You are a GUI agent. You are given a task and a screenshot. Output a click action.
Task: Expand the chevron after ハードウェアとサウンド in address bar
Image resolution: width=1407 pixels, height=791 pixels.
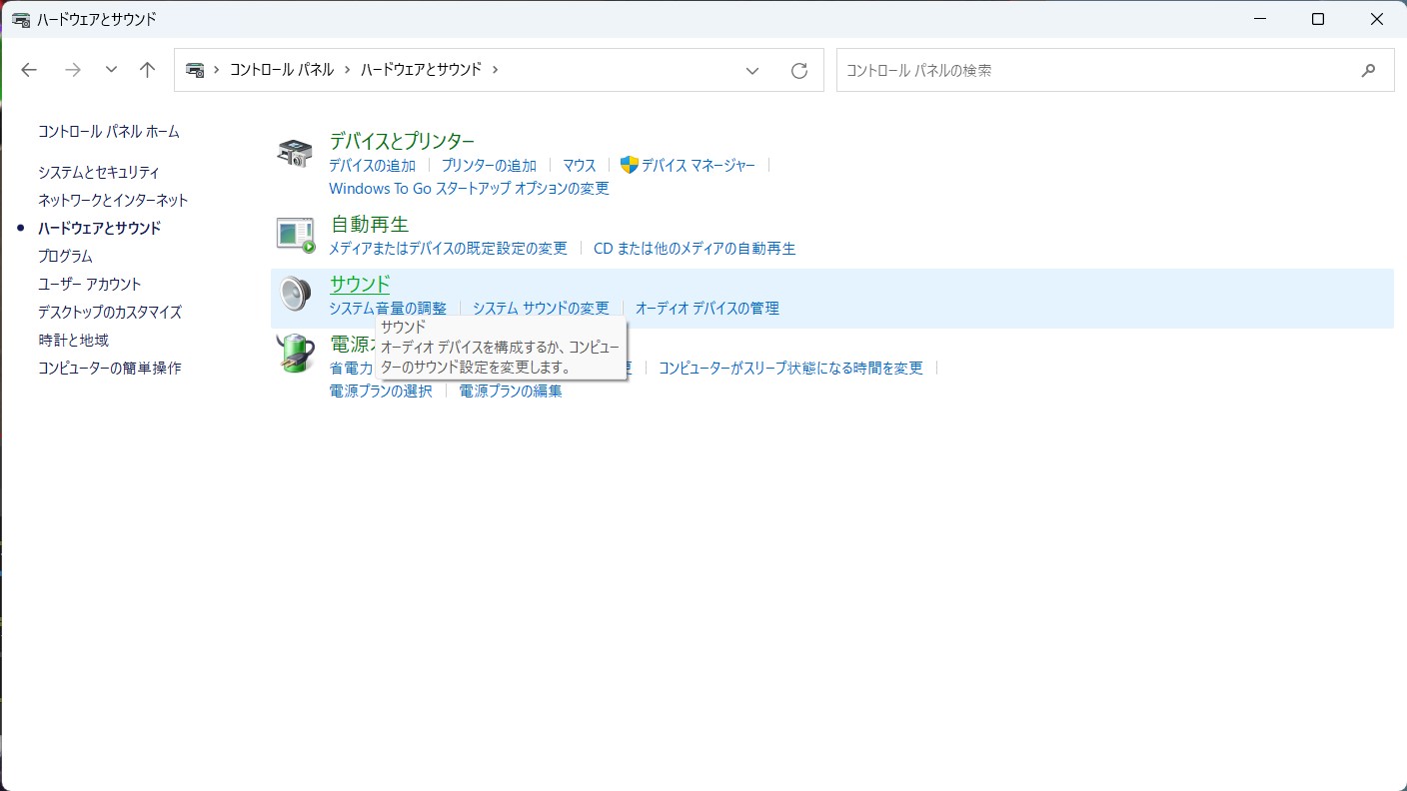click(x=496, y=70)
